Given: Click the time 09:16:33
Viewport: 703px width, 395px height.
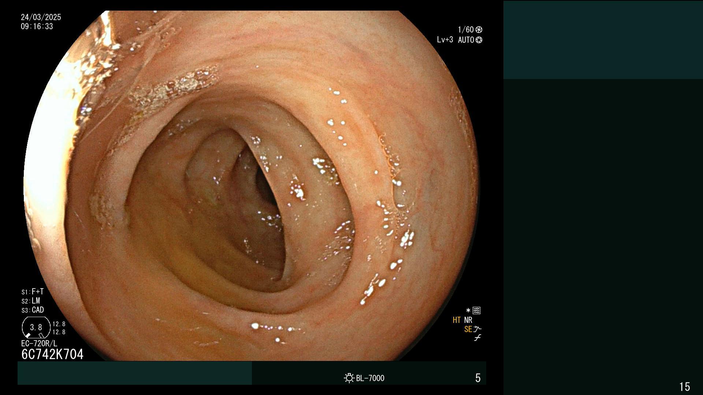Looking at the screenshot, I should 37,26.
